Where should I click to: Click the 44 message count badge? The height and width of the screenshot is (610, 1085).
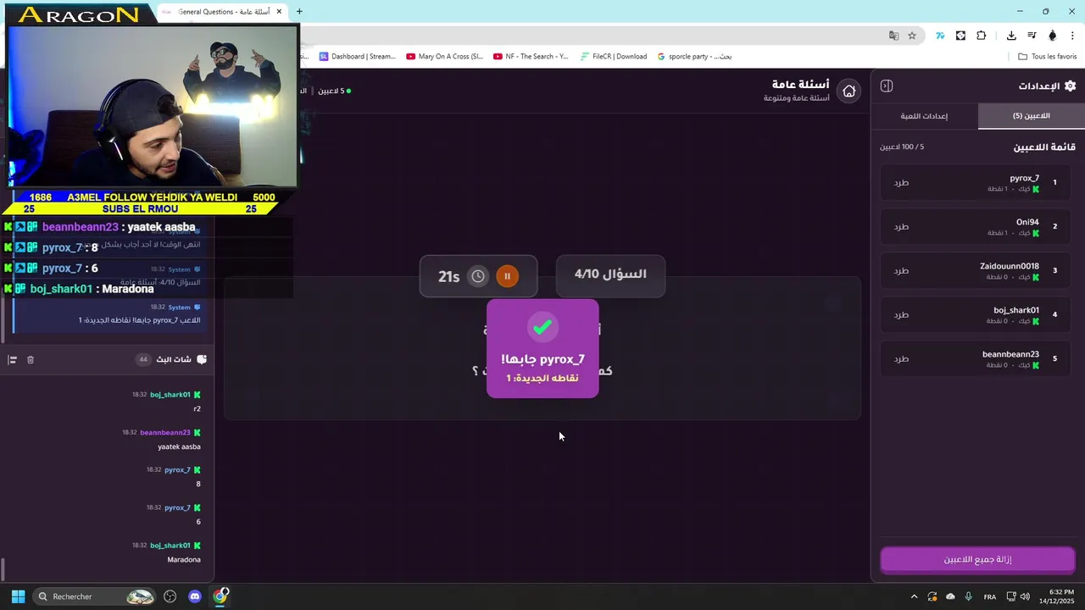tap(143, 359)
